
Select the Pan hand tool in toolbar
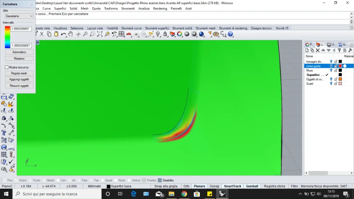click(71, 34)
